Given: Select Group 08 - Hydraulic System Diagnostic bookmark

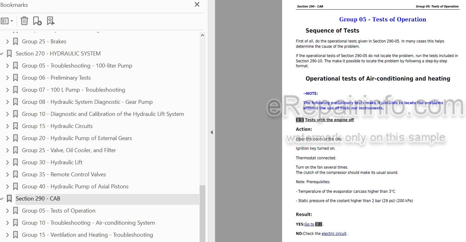Looking at the screenshot, I should tap(87, 102).
